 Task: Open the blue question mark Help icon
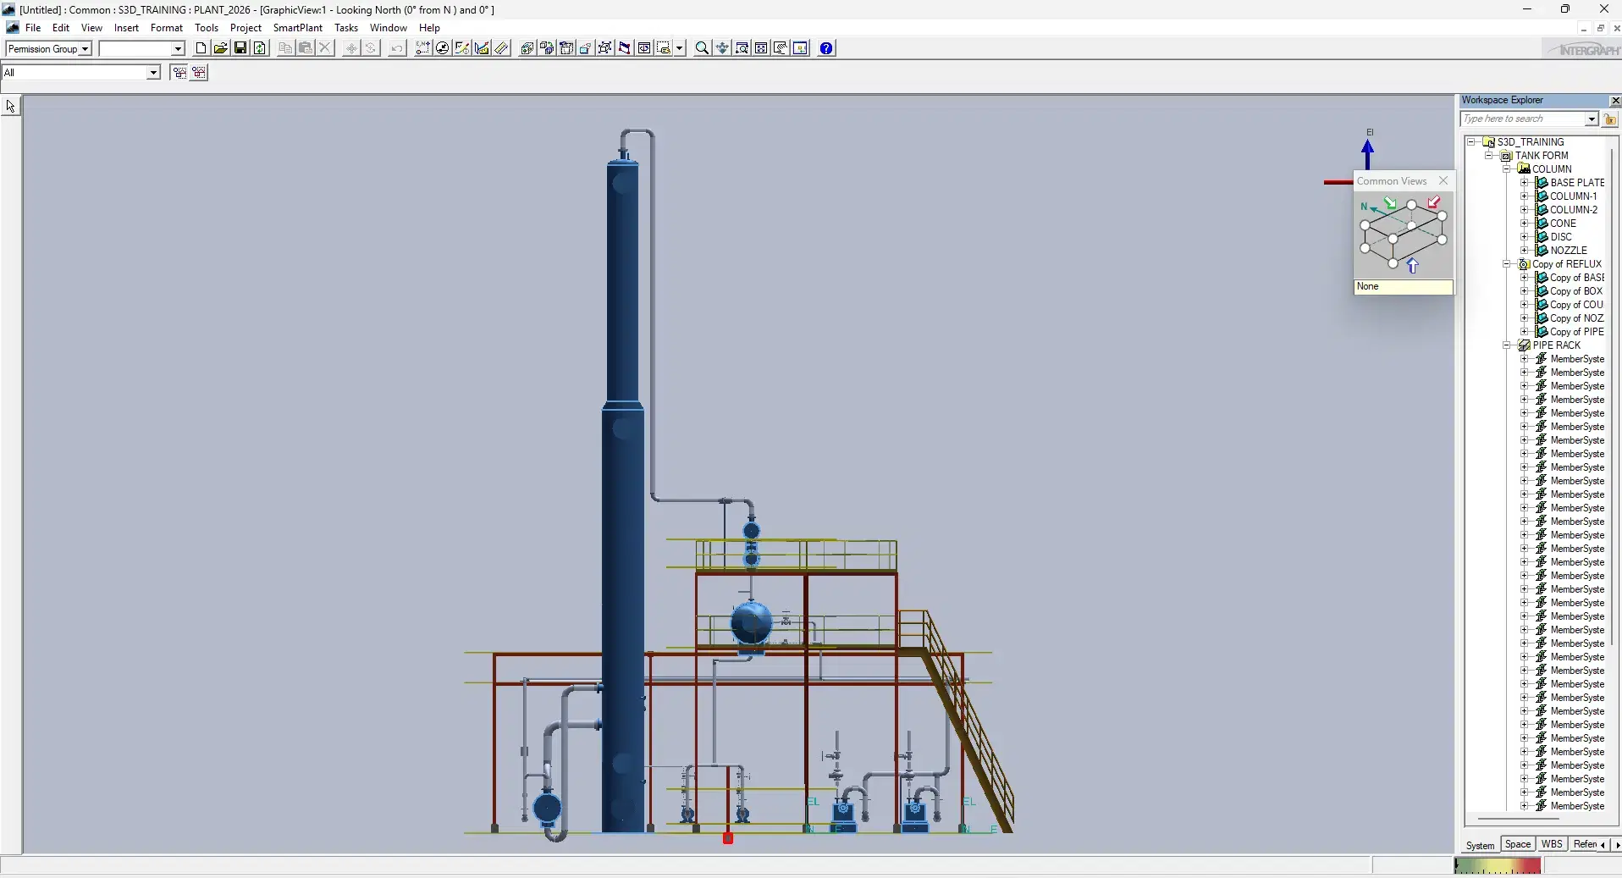pyautogui.click(x=826, y=48)
